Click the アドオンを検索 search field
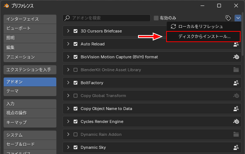The height and width of the screenshot is (154, 245). pyautogui.click(x=107, y=18)
